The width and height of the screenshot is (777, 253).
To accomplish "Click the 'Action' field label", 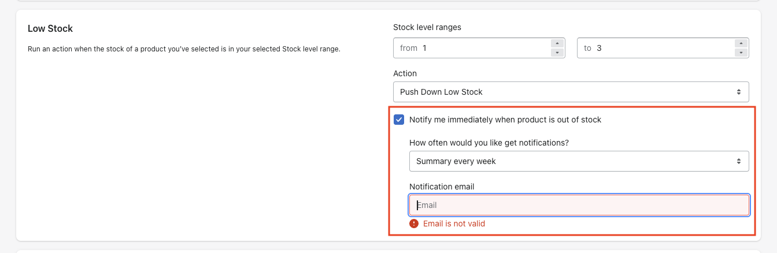I will coord(405,73).
